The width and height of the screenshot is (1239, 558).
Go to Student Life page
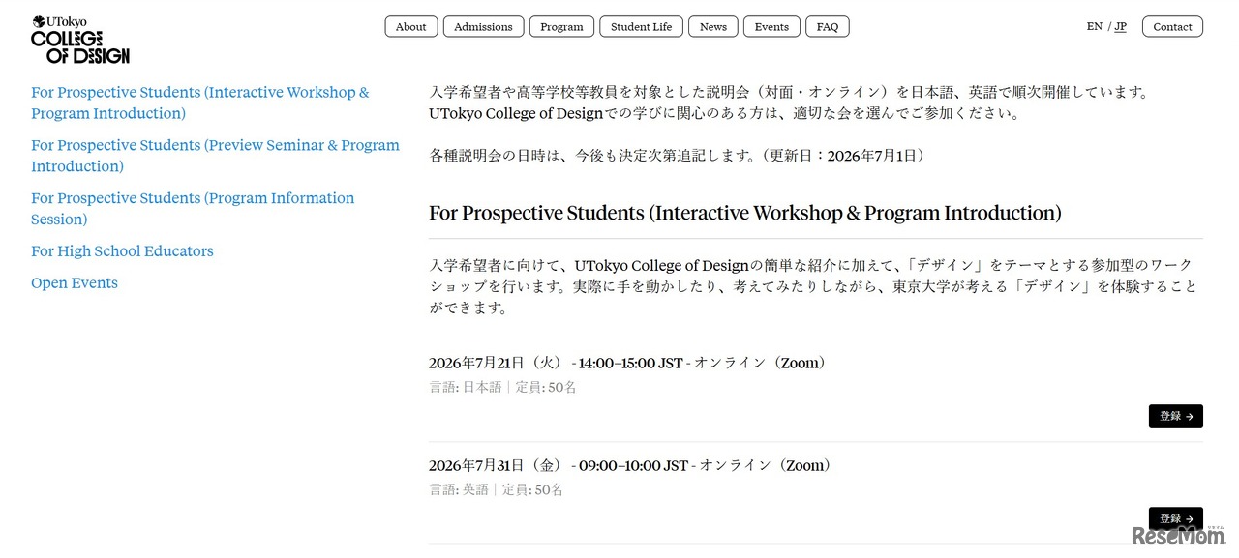point(641,27)
